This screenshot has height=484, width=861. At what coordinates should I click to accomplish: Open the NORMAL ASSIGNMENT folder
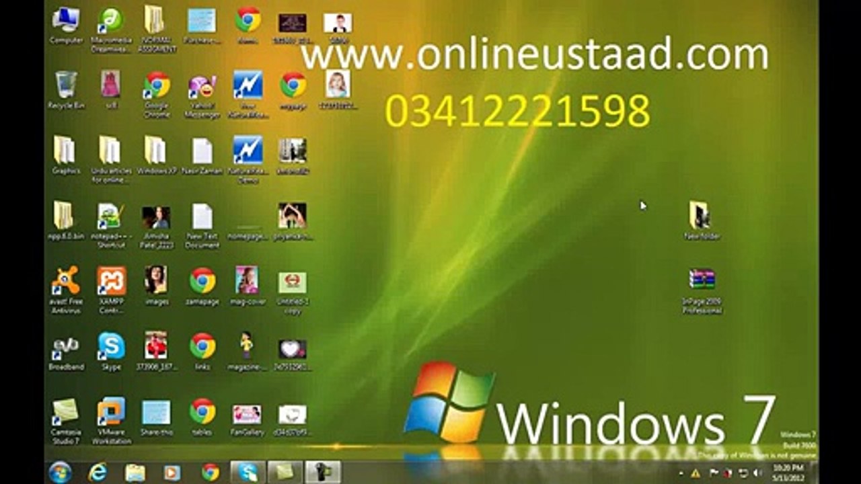click(157, 30)
